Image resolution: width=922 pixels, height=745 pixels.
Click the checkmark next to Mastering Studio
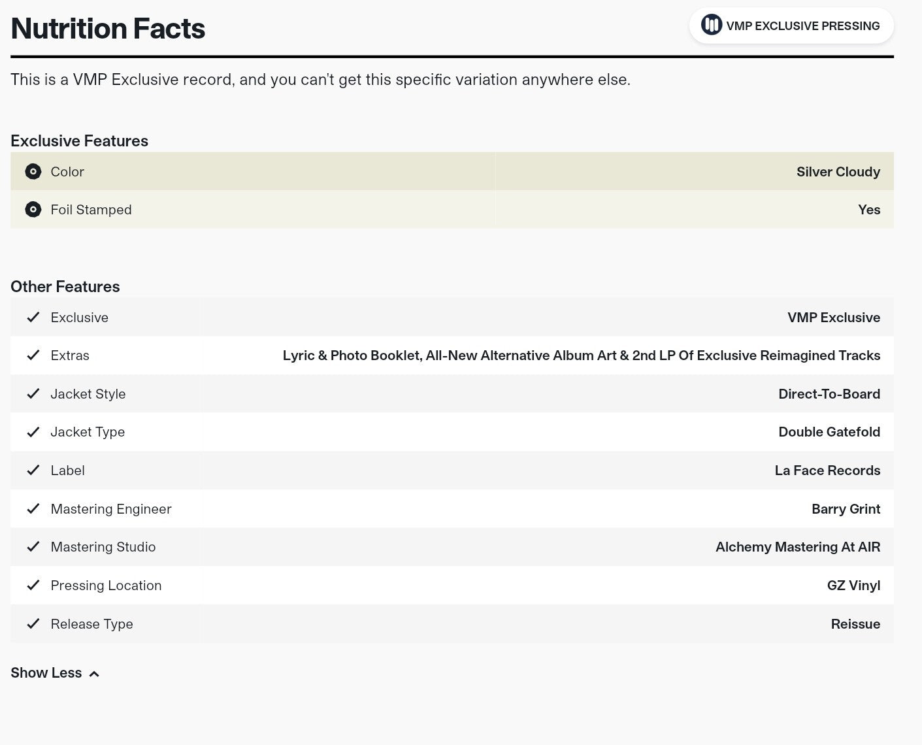33,547
